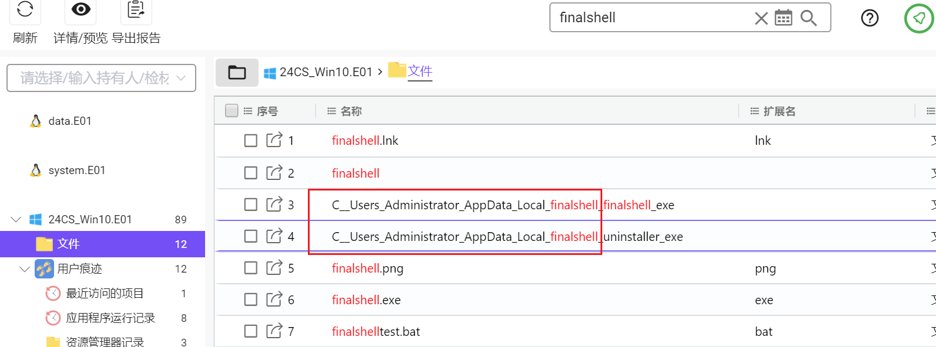Check the box for finalshell.lnk row
Image resolution: width=936 pixels, height=347 pixels.
click(251, 141)
